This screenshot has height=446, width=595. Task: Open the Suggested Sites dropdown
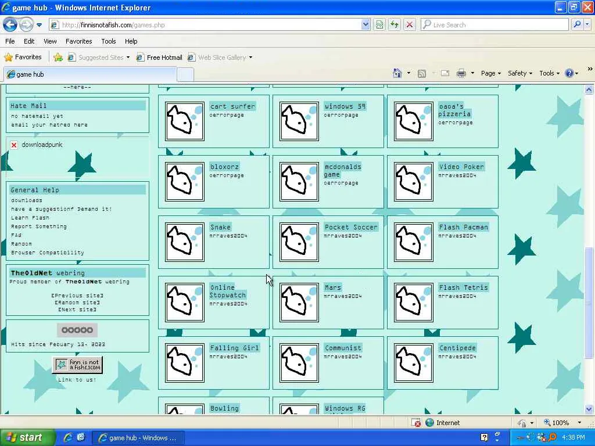(99, 57)
